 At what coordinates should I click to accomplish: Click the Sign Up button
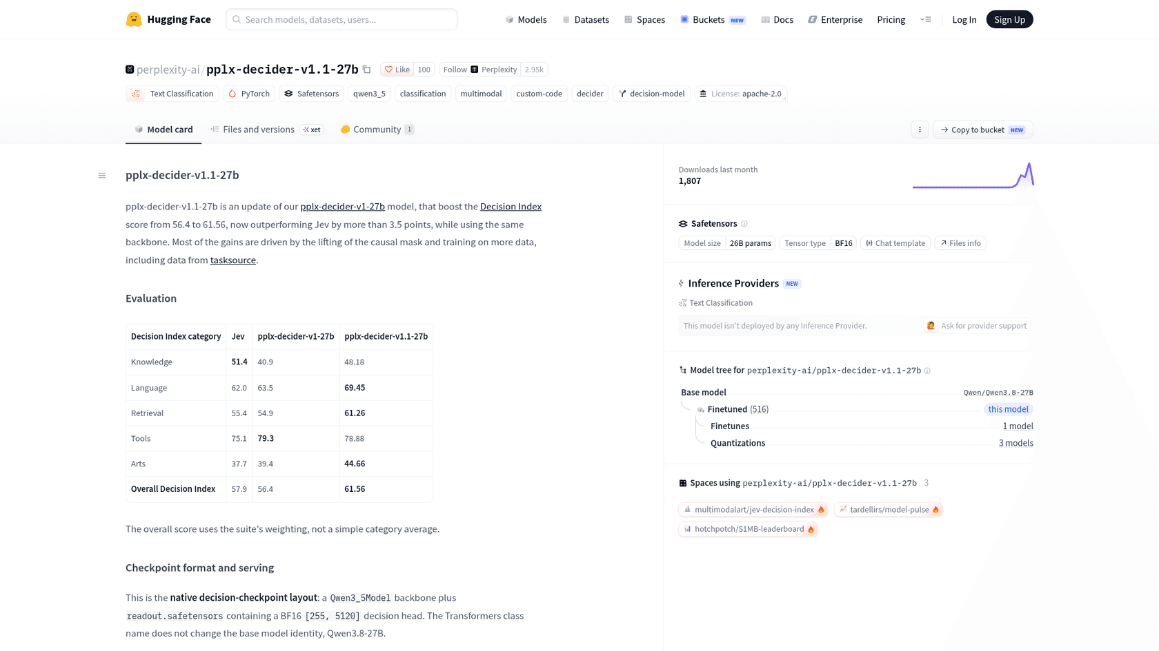tap(1009, 19)
